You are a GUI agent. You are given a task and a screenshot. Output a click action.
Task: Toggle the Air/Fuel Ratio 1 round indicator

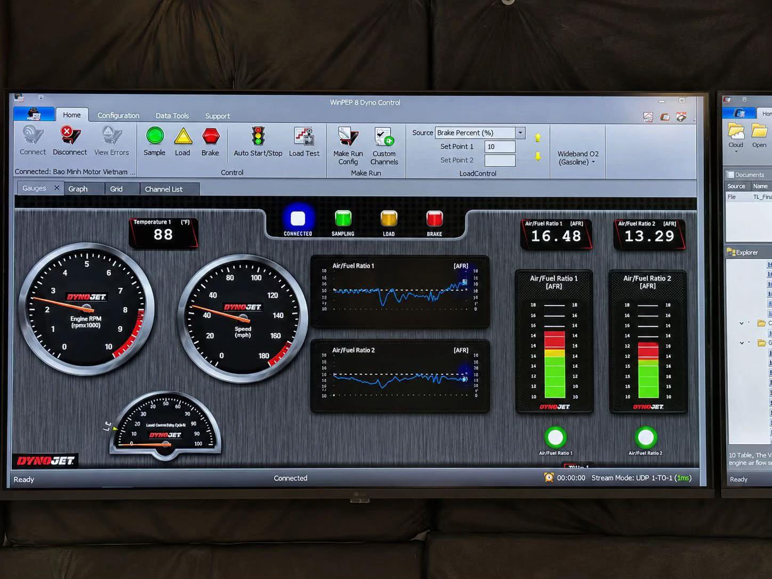click(556, 437)
